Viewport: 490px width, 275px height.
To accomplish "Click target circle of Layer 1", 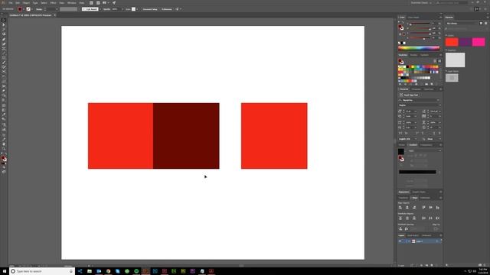I will pos(437,241).
